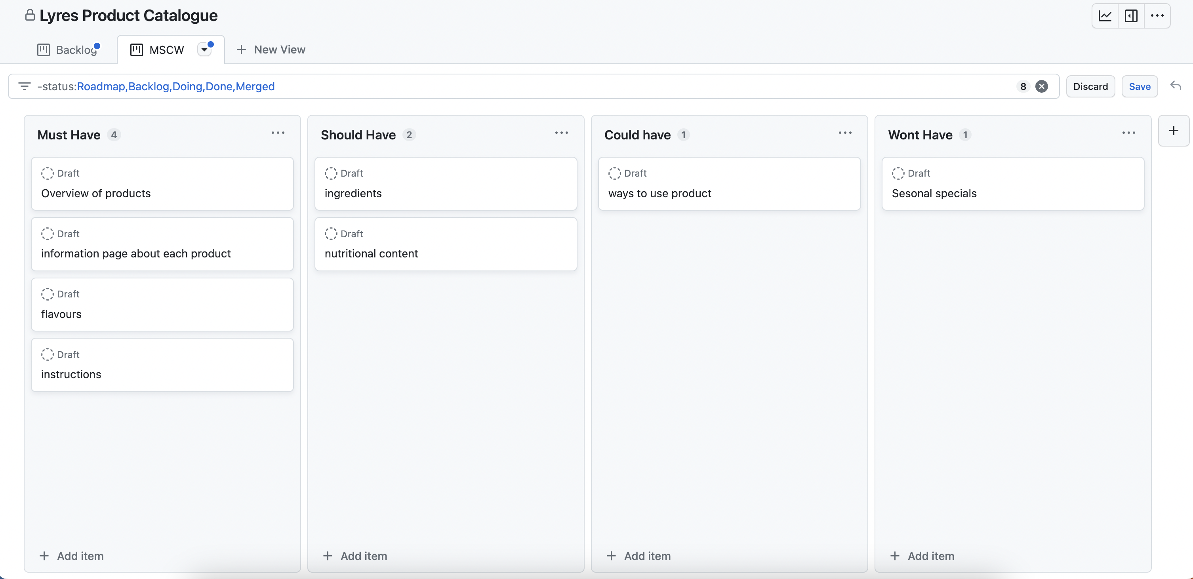Select the MSCW view tab
1193x579 pixels.
[x=166, y=49]
